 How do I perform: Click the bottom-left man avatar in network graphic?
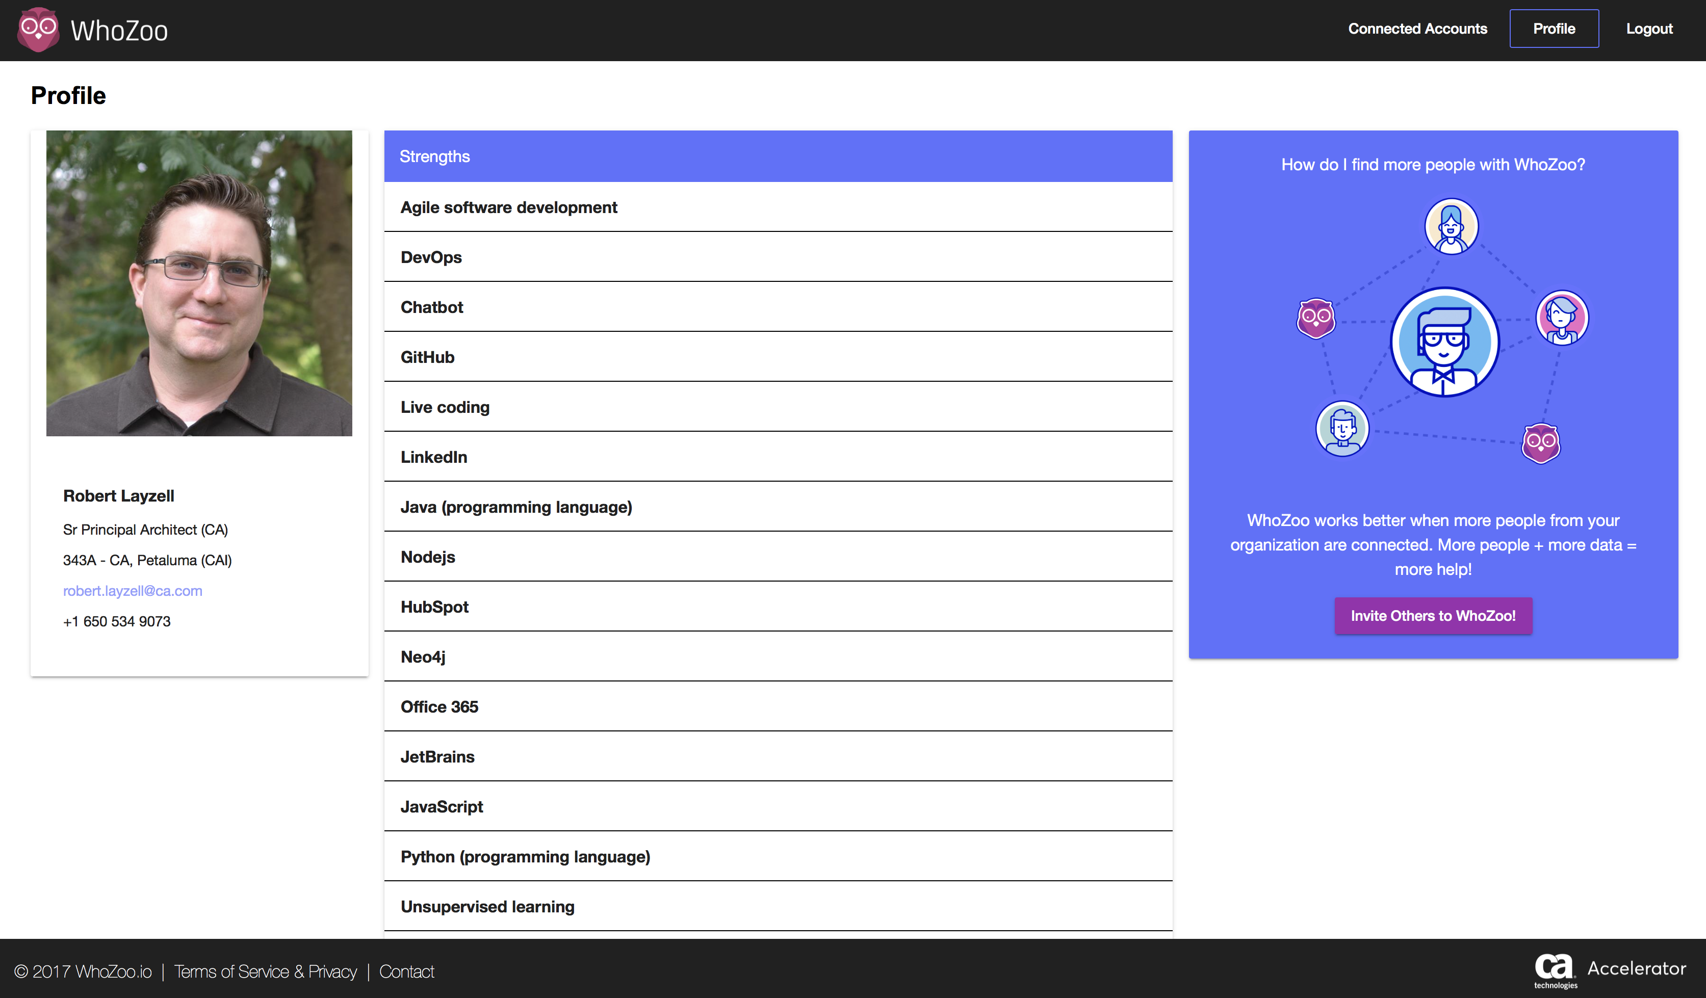(x=1342, y=429)
